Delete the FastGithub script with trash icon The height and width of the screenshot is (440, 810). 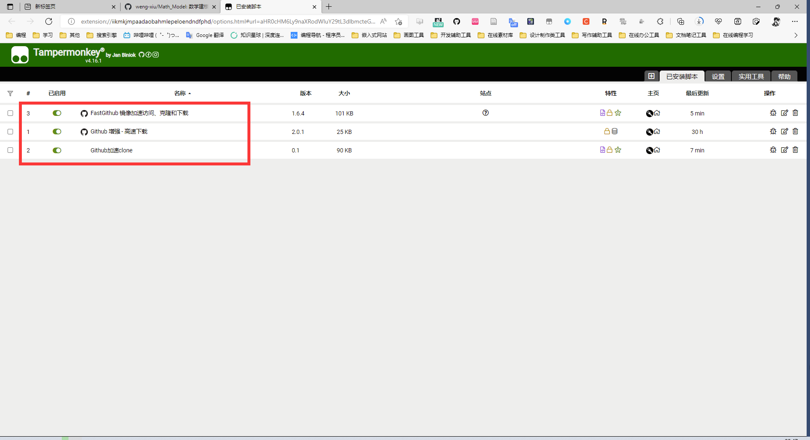pyautogui.click(x=795, y=113)
